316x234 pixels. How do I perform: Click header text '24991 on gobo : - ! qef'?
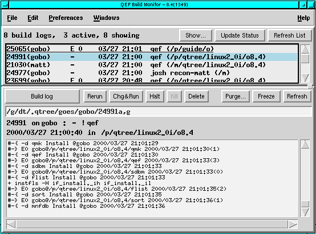click(x=52, y=123)
